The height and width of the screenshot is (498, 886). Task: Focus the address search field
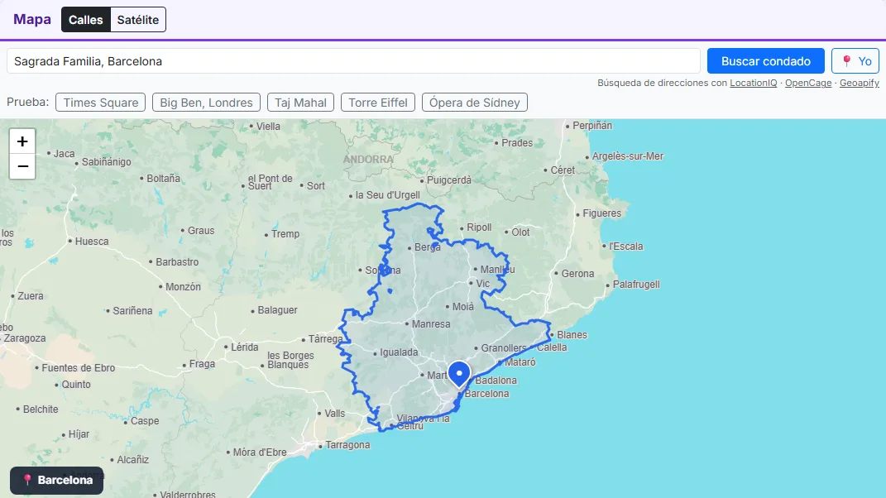coord(354,61)
